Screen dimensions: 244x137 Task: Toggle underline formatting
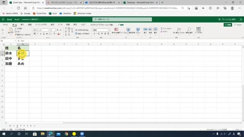(x=41, y=34)
